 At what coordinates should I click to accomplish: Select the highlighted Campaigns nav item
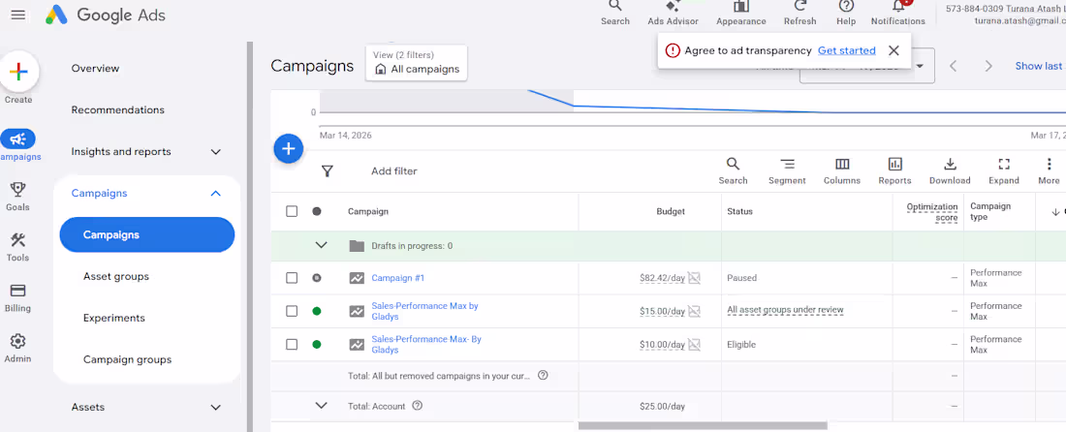click(147, 235)
